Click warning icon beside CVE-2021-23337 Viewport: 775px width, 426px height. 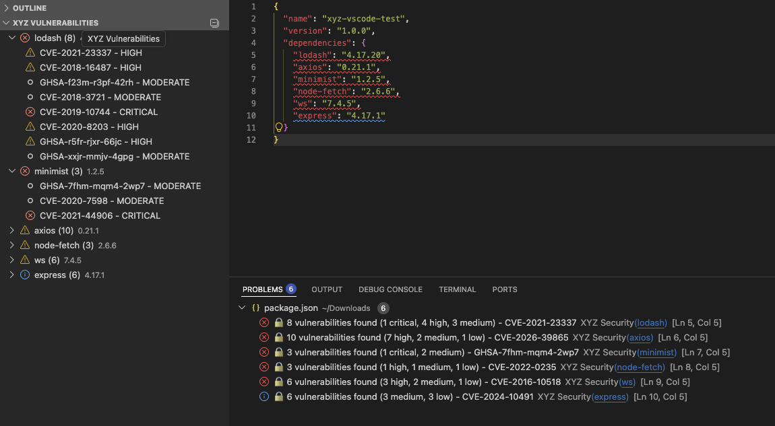pyautogui.click(x=30, y=52)
